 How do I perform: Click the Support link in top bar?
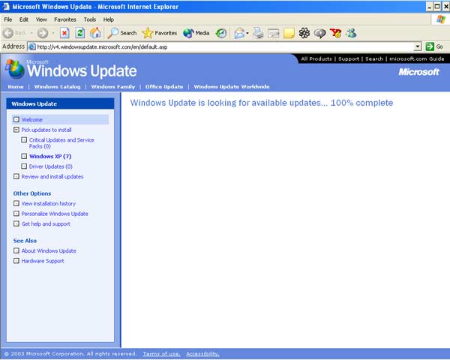tap(349, 58)
